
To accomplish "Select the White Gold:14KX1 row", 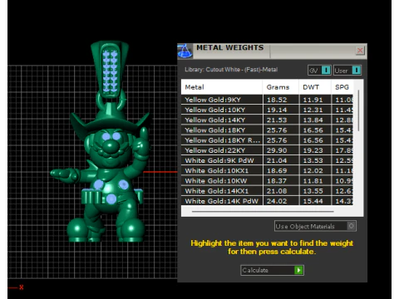I will 267,191.
